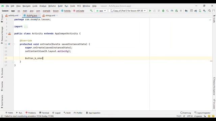Click the first yellow smiley face in the status bar
Screen dimensions: 216x121
(209, 116)
